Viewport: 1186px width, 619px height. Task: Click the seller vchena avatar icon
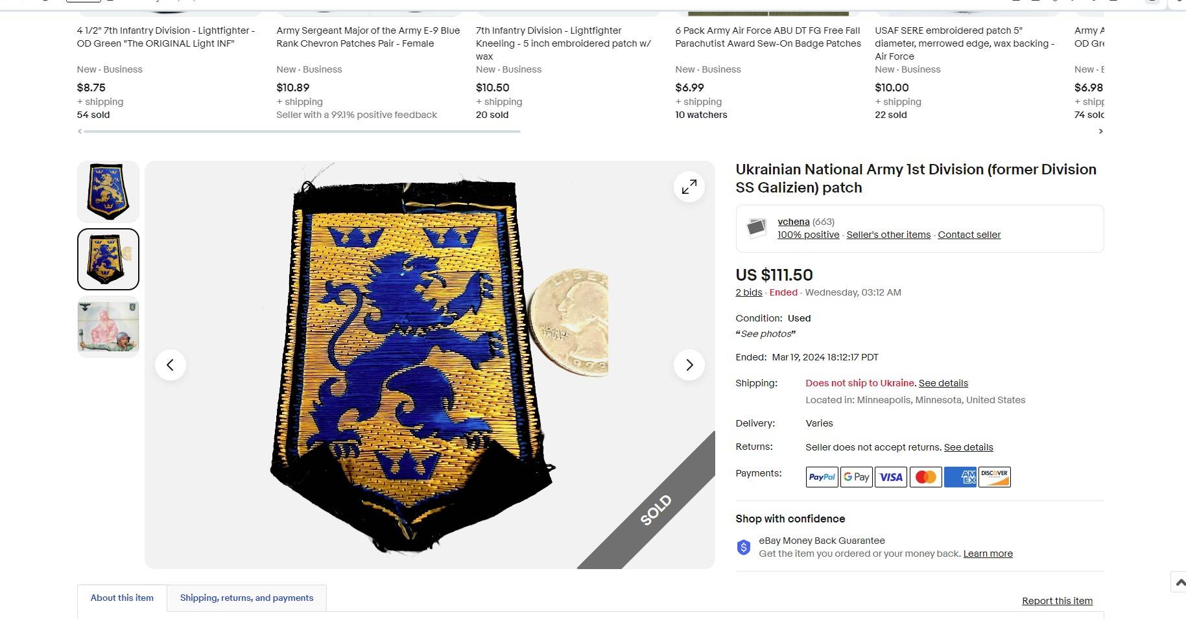(x=756, y=228)
